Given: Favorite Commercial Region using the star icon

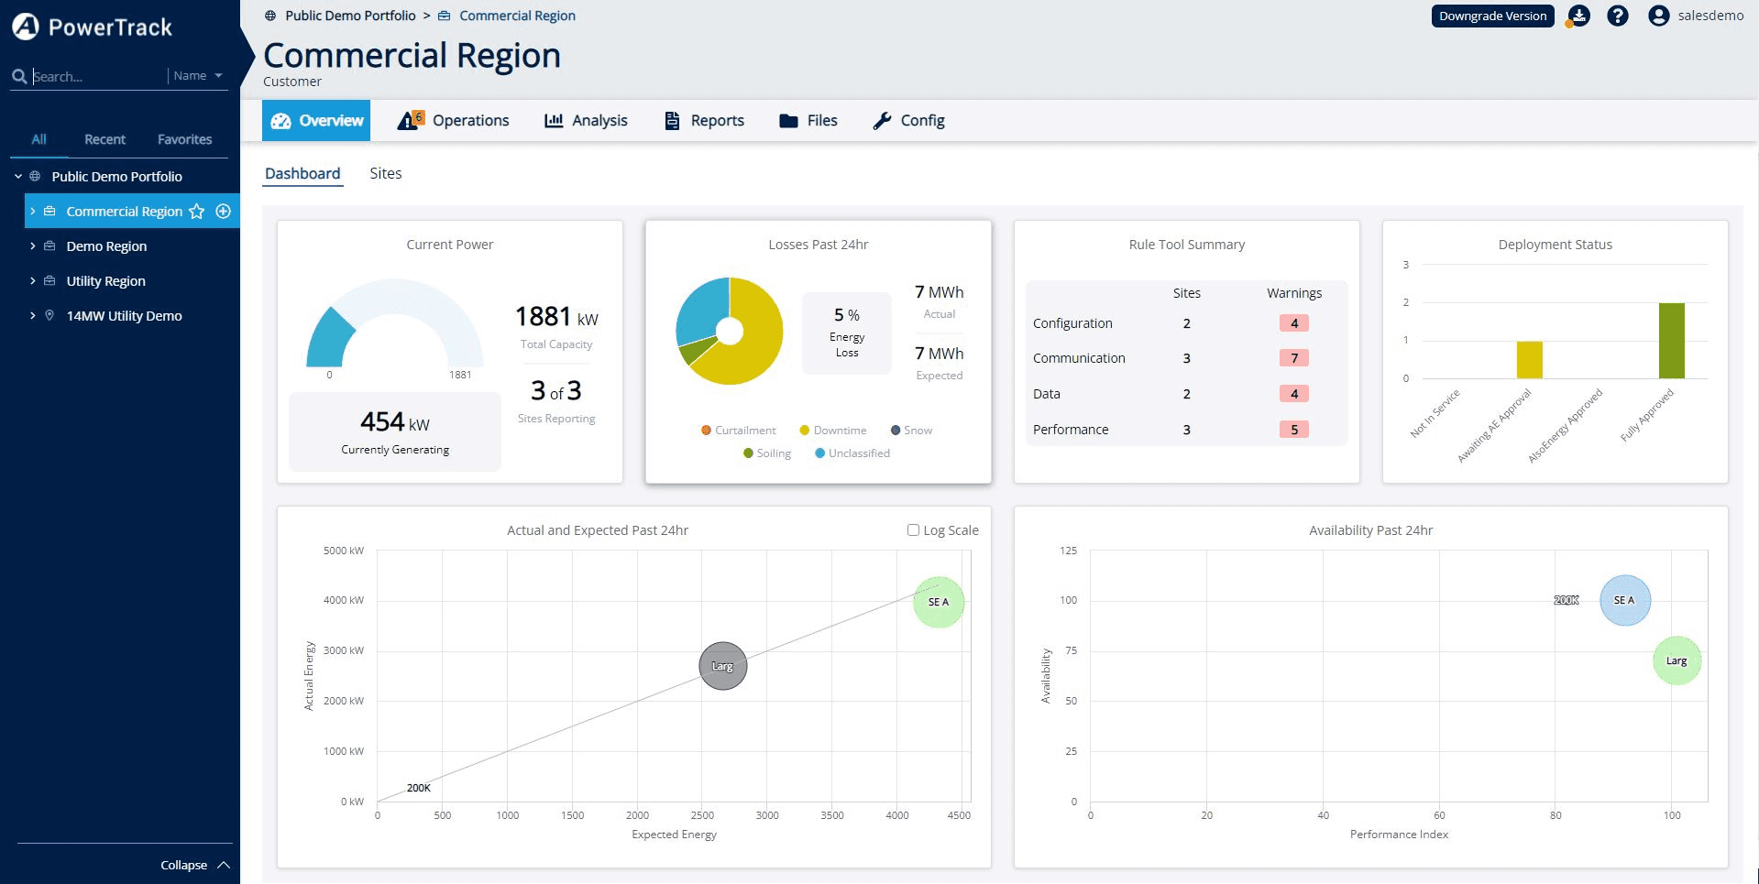Looking at the screenshot, I should pyautogui.click(x=197, y=211).
